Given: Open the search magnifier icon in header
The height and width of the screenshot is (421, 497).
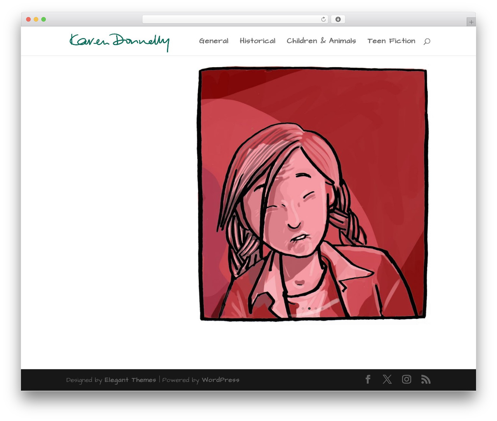Looking at the screenshot, I should (427, 41).
